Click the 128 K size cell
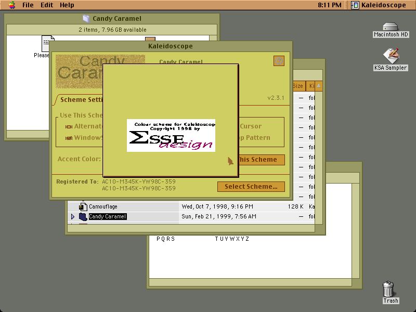This screenshot has width=416, height=312. [295, 206]
